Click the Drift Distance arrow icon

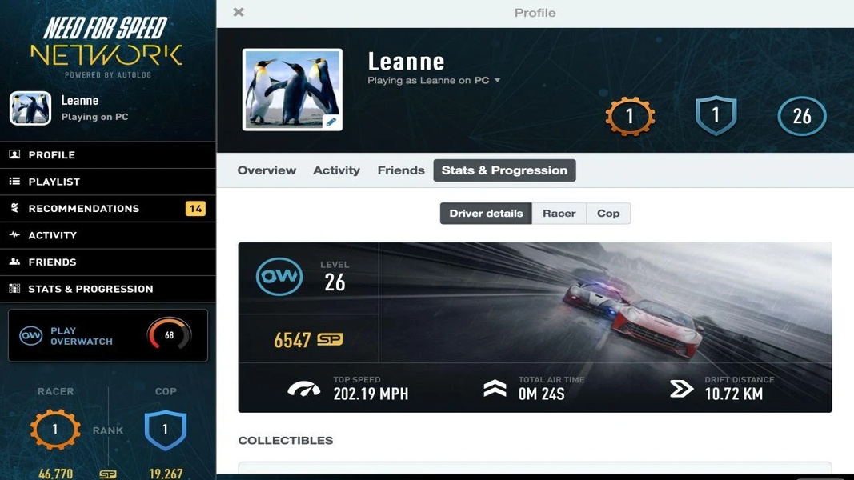click(681, 389)
